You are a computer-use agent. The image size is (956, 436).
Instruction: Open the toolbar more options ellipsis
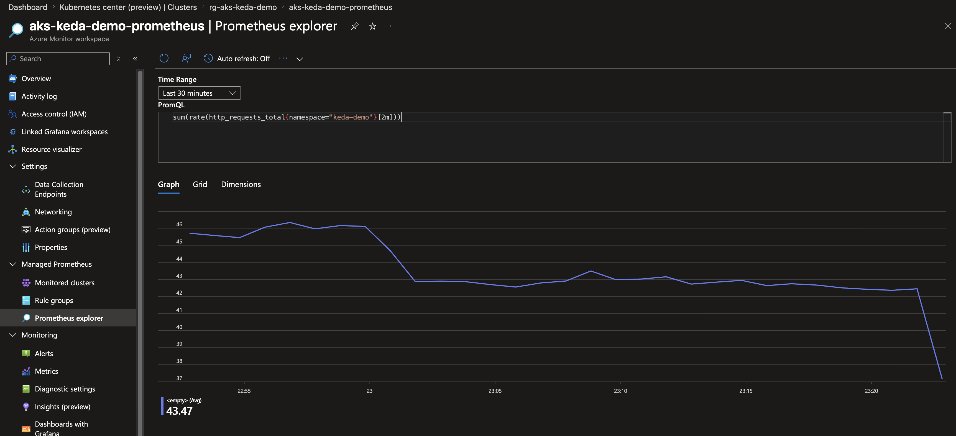(x=283, y=58)
